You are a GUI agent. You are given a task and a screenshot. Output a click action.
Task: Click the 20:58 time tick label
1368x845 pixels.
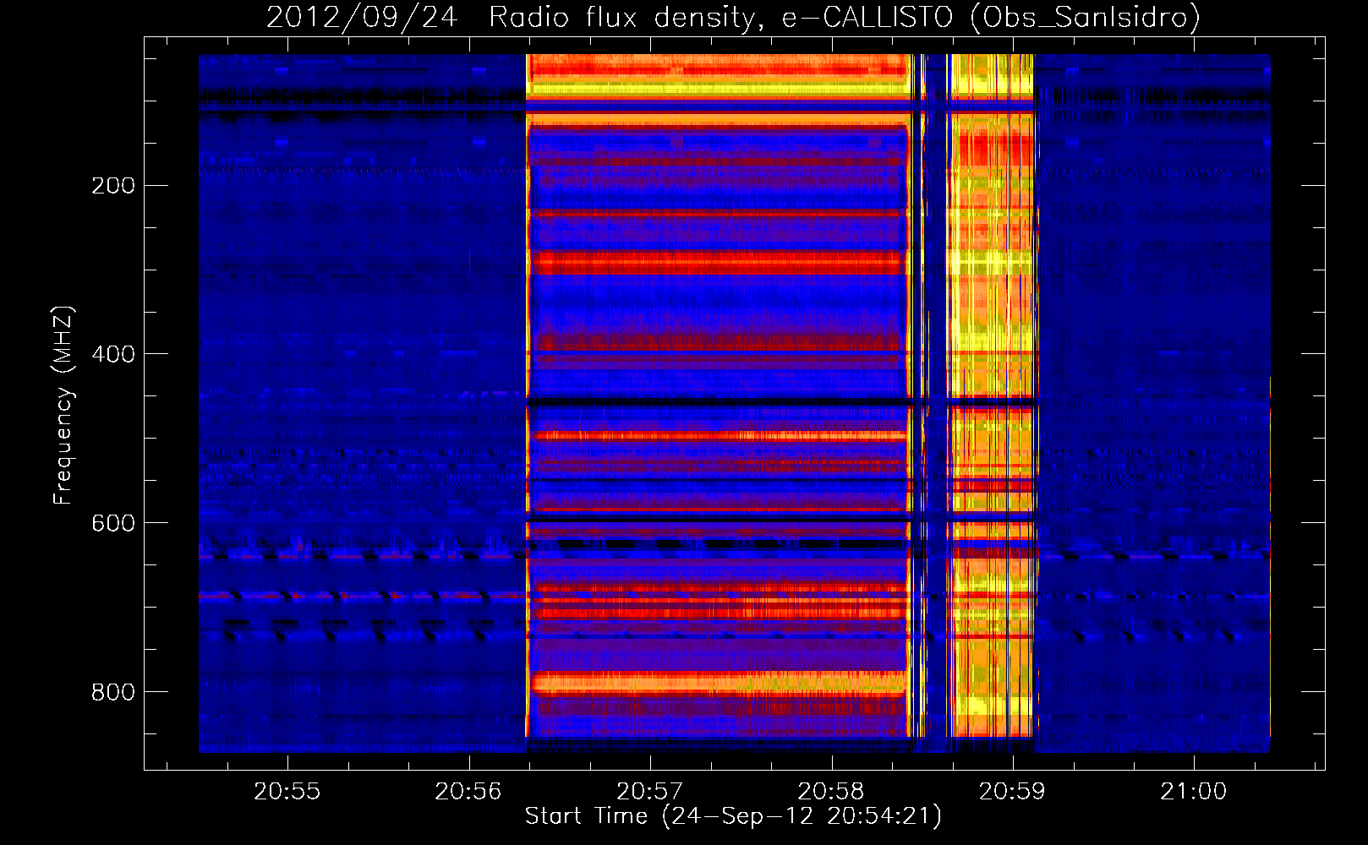(831, 792)
